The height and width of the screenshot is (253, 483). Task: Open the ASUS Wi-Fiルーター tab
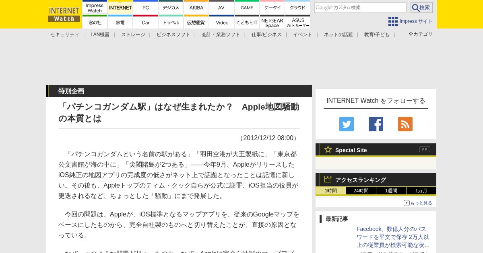(298, 22)
